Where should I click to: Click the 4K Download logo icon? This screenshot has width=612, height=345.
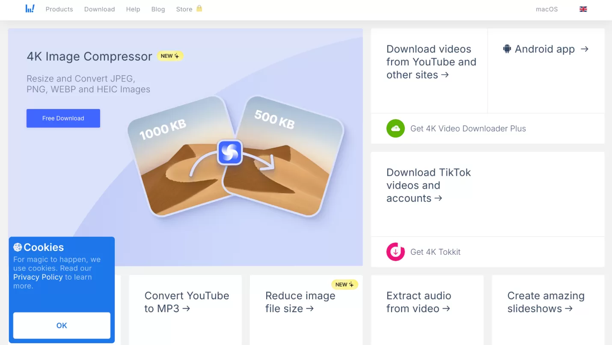[30, 9]
